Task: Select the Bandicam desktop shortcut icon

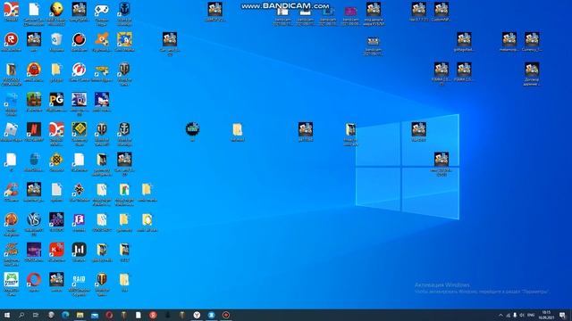Action: tap(79, 39)
